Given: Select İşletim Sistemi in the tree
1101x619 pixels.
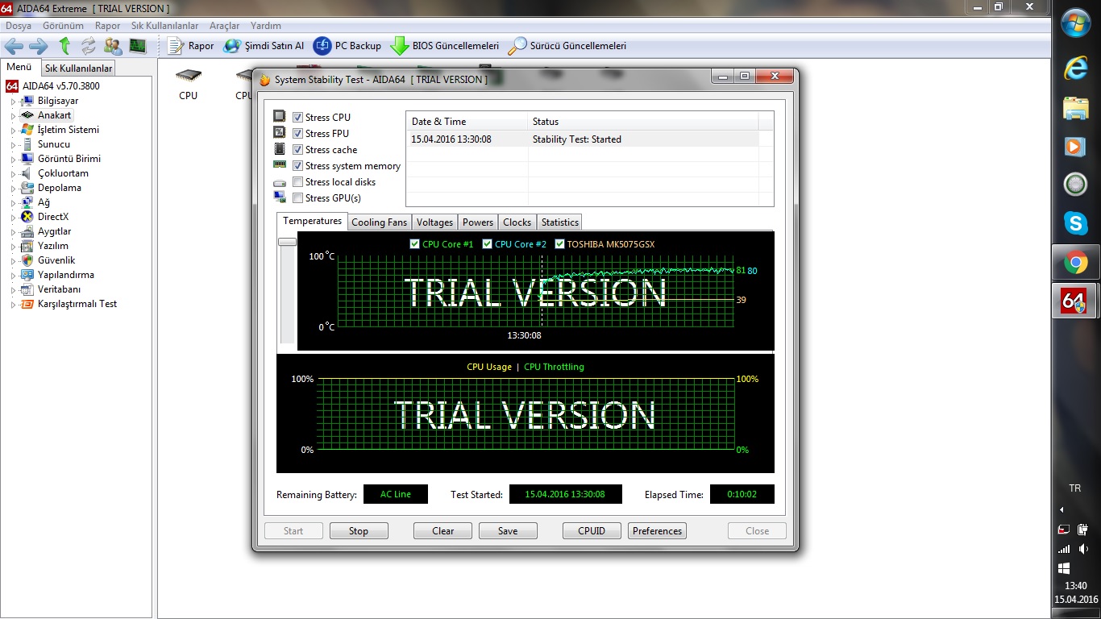Looking at the screenshot, I should (68, 130).
